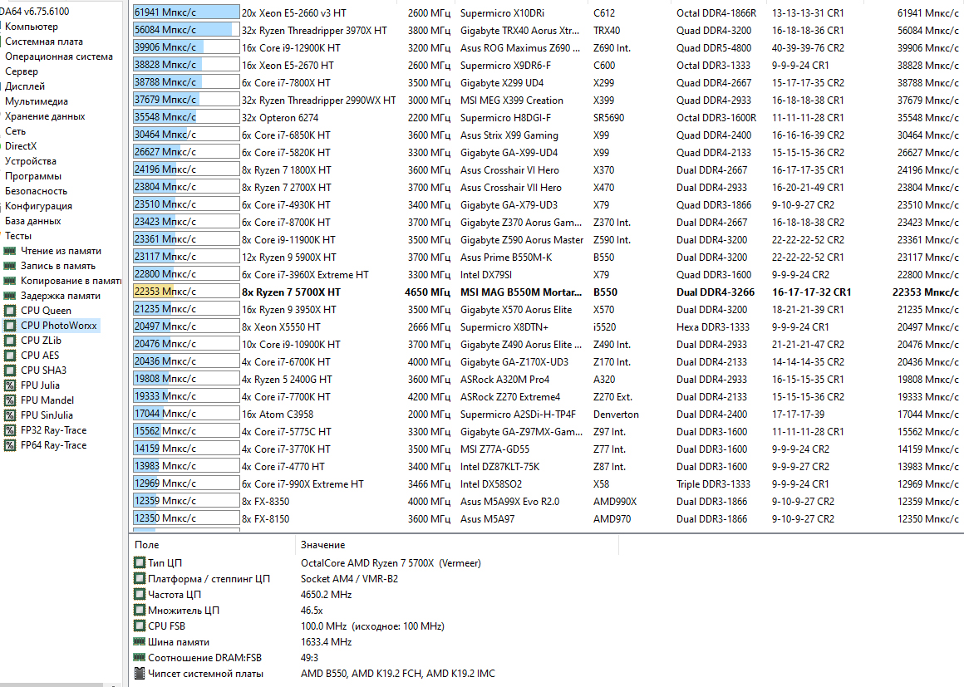Screen dimensions: 964x687
Task: Click the icon next to CPU FSB
Action: pos(140,626)
